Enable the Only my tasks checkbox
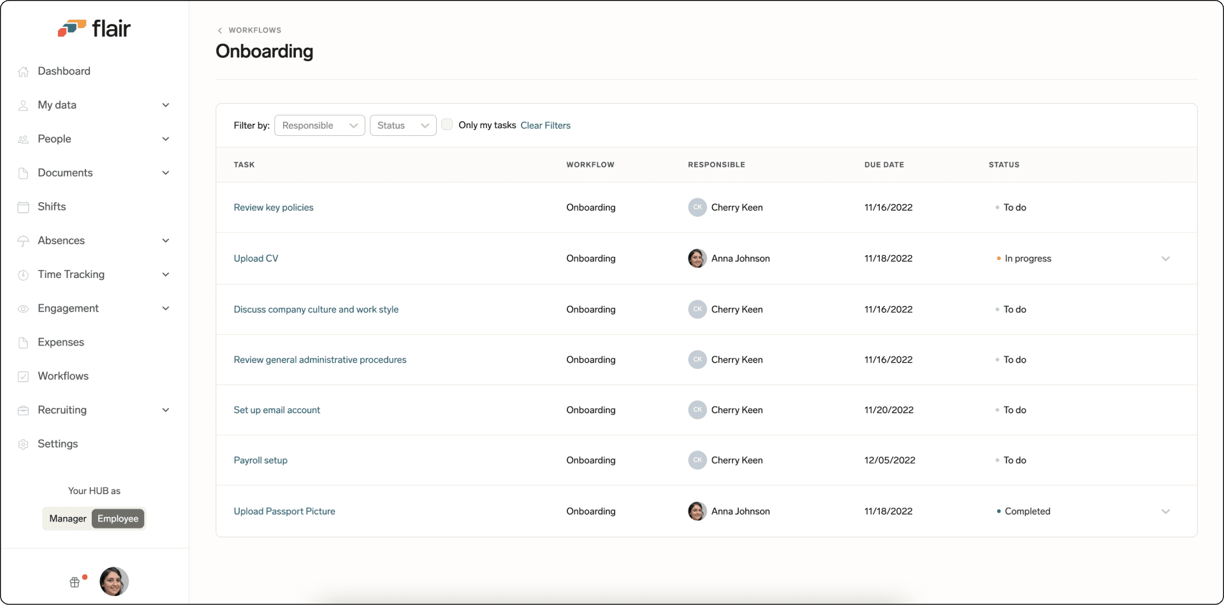Screen dimensions: 1224x605 [x=447, y=124]
